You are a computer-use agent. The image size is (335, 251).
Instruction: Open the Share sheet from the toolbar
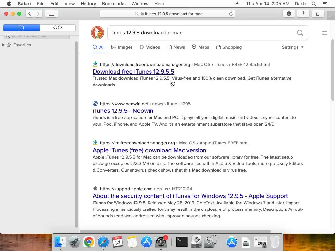[x=303, y=14]
